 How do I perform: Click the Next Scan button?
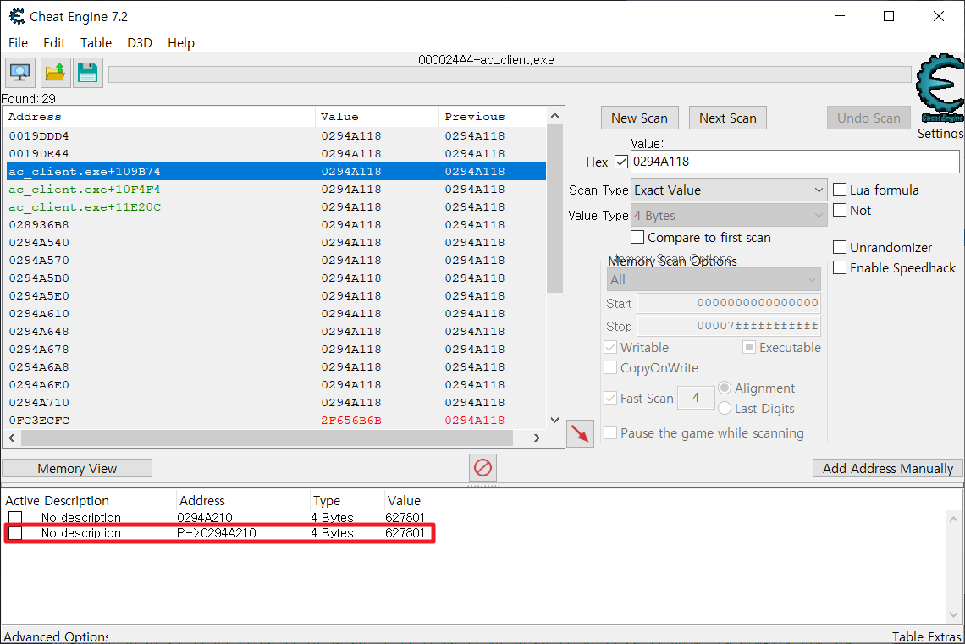[727, 118]
